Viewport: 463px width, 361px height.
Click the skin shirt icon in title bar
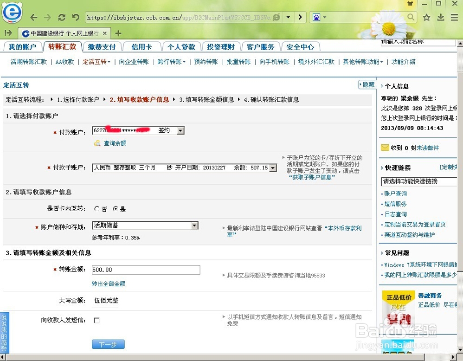click(410, 4)
